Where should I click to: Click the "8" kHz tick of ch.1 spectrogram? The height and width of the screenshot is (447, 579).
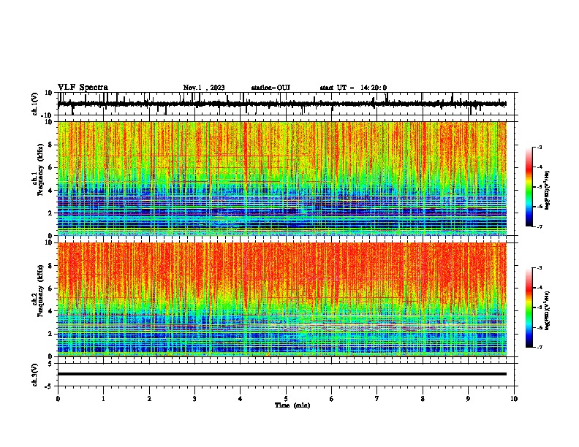tap(51, 145)
